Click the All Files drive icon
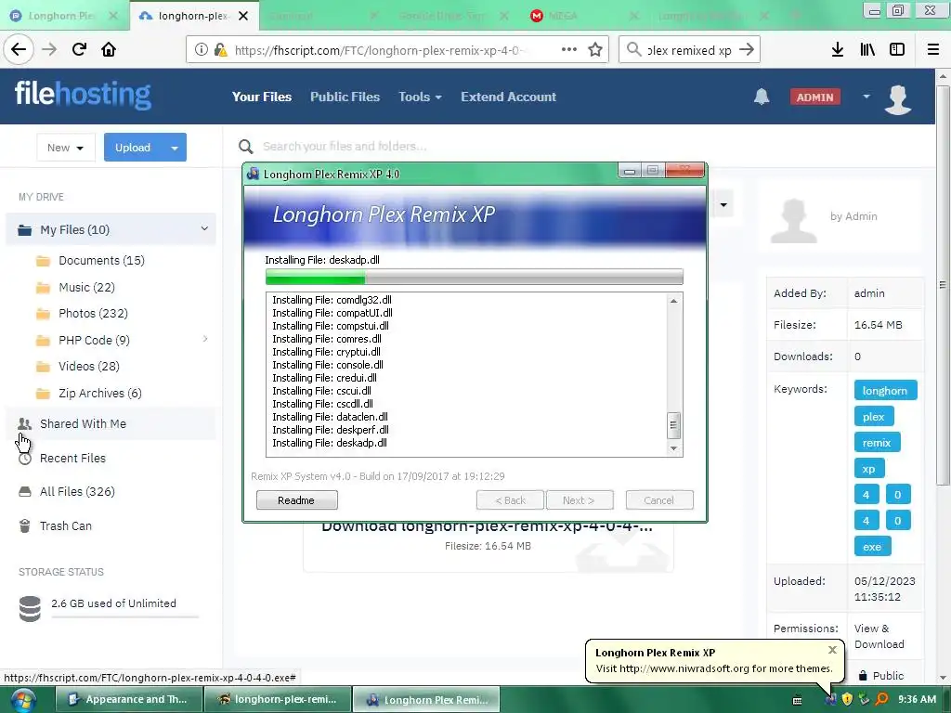The image size is (951, 713). (x=24, y=491)
